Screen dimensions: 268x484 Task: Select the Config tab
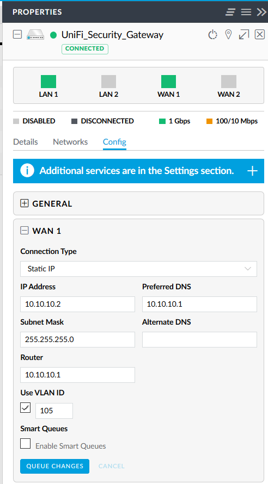(115, 142)
